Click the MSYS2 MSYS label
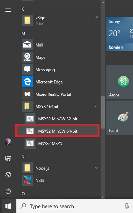 click(50, 144)
